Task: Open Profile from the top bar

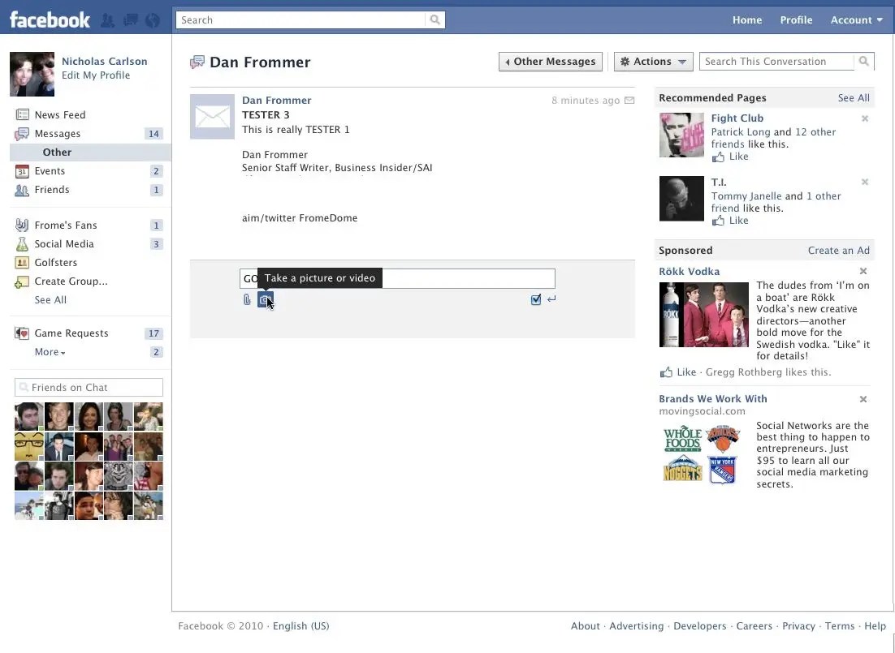Action: pos(796,19)
